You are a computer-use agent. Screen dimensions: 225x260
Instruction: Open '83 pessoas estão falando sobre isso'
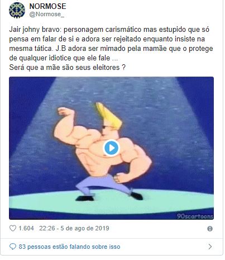[69, 247]
